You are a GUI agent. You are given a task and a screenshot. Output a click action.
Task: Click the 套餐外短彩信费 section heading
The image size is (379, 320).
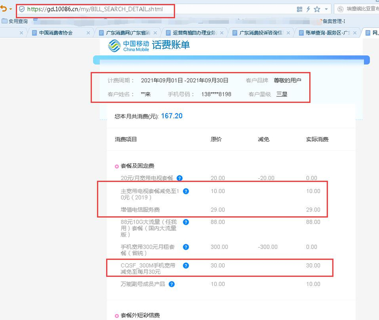click(x=140, y=315)
